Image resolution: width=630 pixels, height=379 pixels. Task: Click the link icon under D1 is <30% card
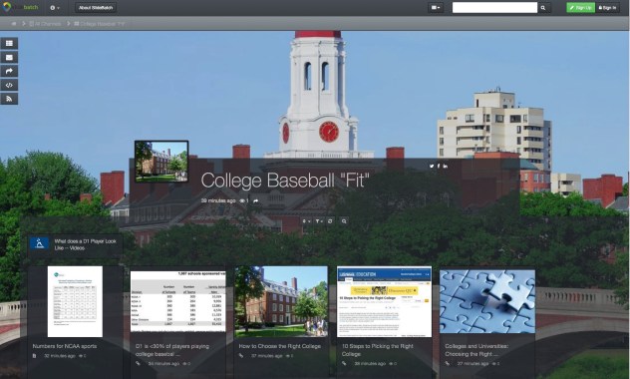coord(138,364)
